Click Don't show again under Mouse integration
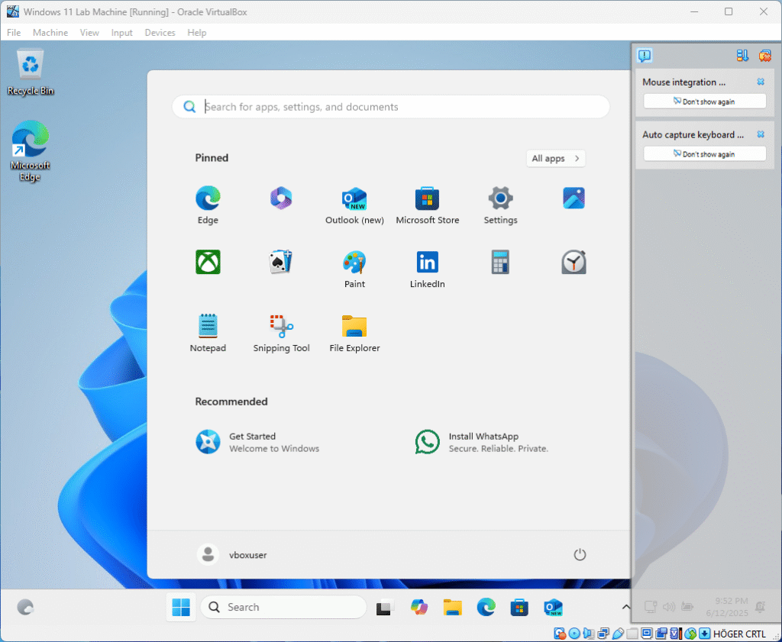This screenshot has height=642, width=782. (704, 102)
